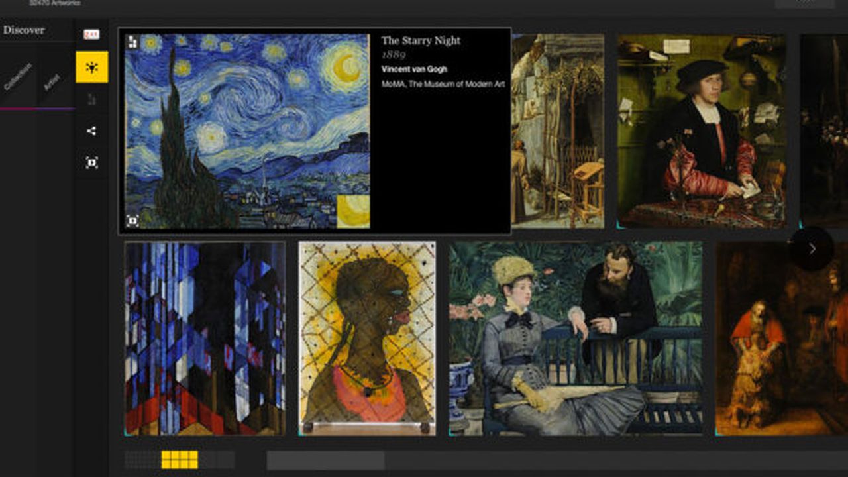Open the garden scene painting beside Starry Night
Screen dimensions: 848x477
click(558, 131)
